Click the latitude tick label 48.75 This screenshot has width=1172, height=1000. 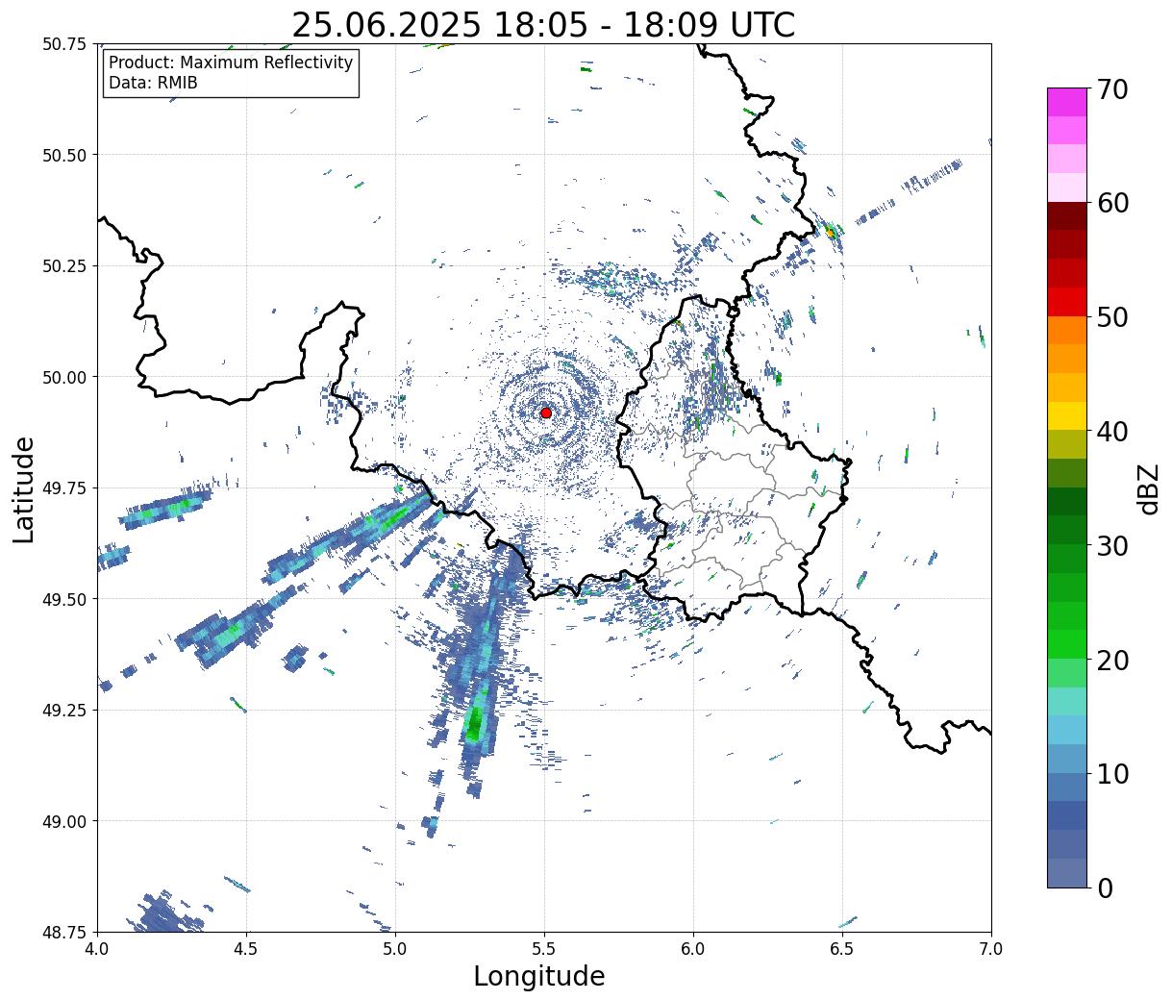64,932
